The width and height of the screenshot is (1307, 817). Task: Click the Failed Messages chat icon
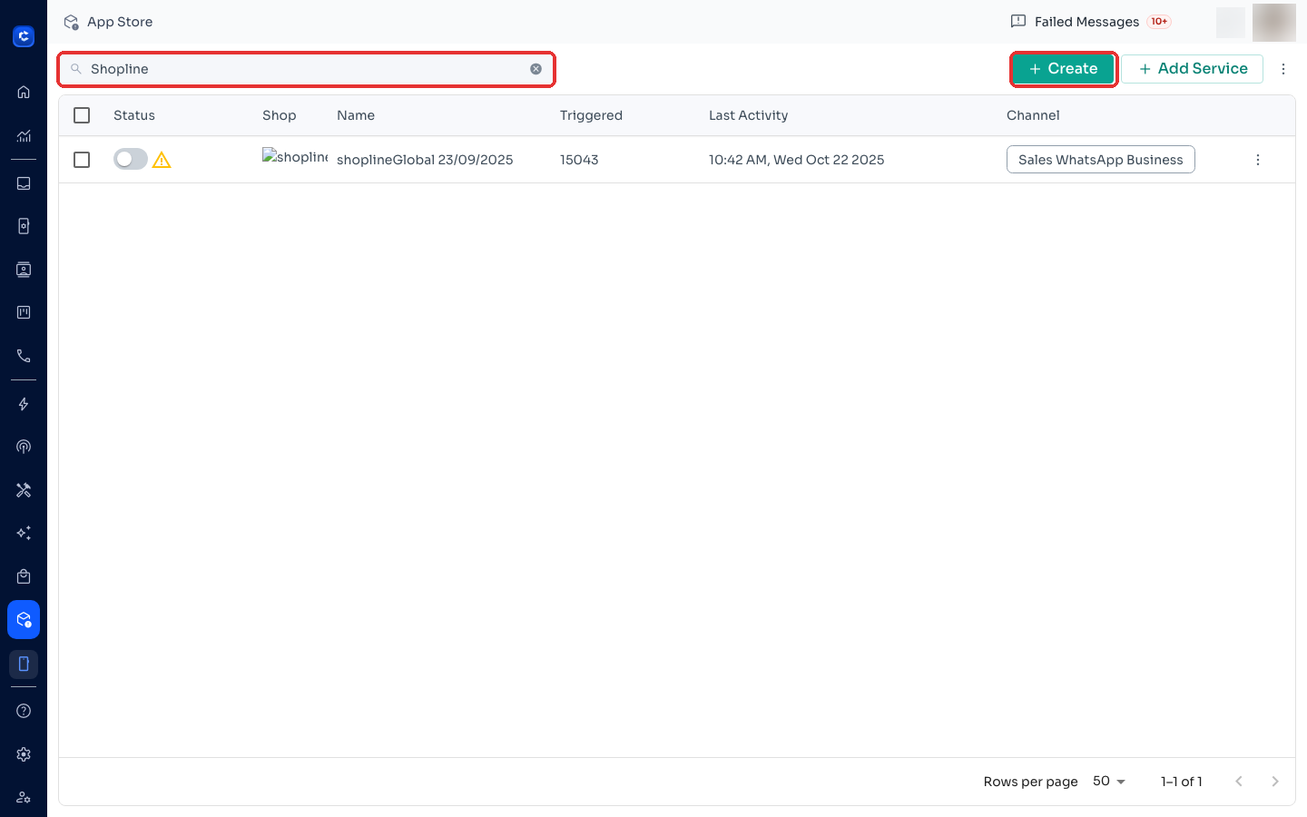[1018, 21]
